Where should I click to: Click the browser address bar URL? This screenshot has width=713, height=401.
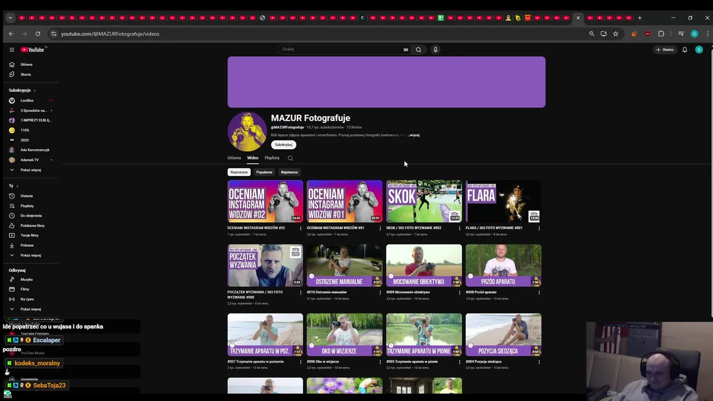(x=110, y=34)
